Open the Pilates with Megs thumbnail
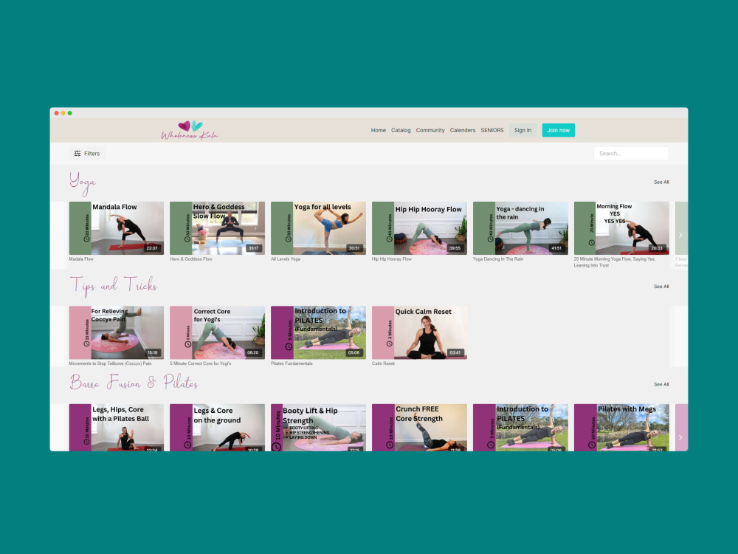This screenshot has width=738, height=554. [x=621, y=427]
